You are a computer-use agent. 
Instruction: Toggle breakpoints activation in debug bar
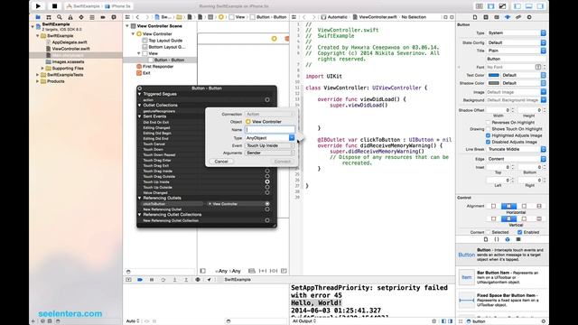pos(140,280)
